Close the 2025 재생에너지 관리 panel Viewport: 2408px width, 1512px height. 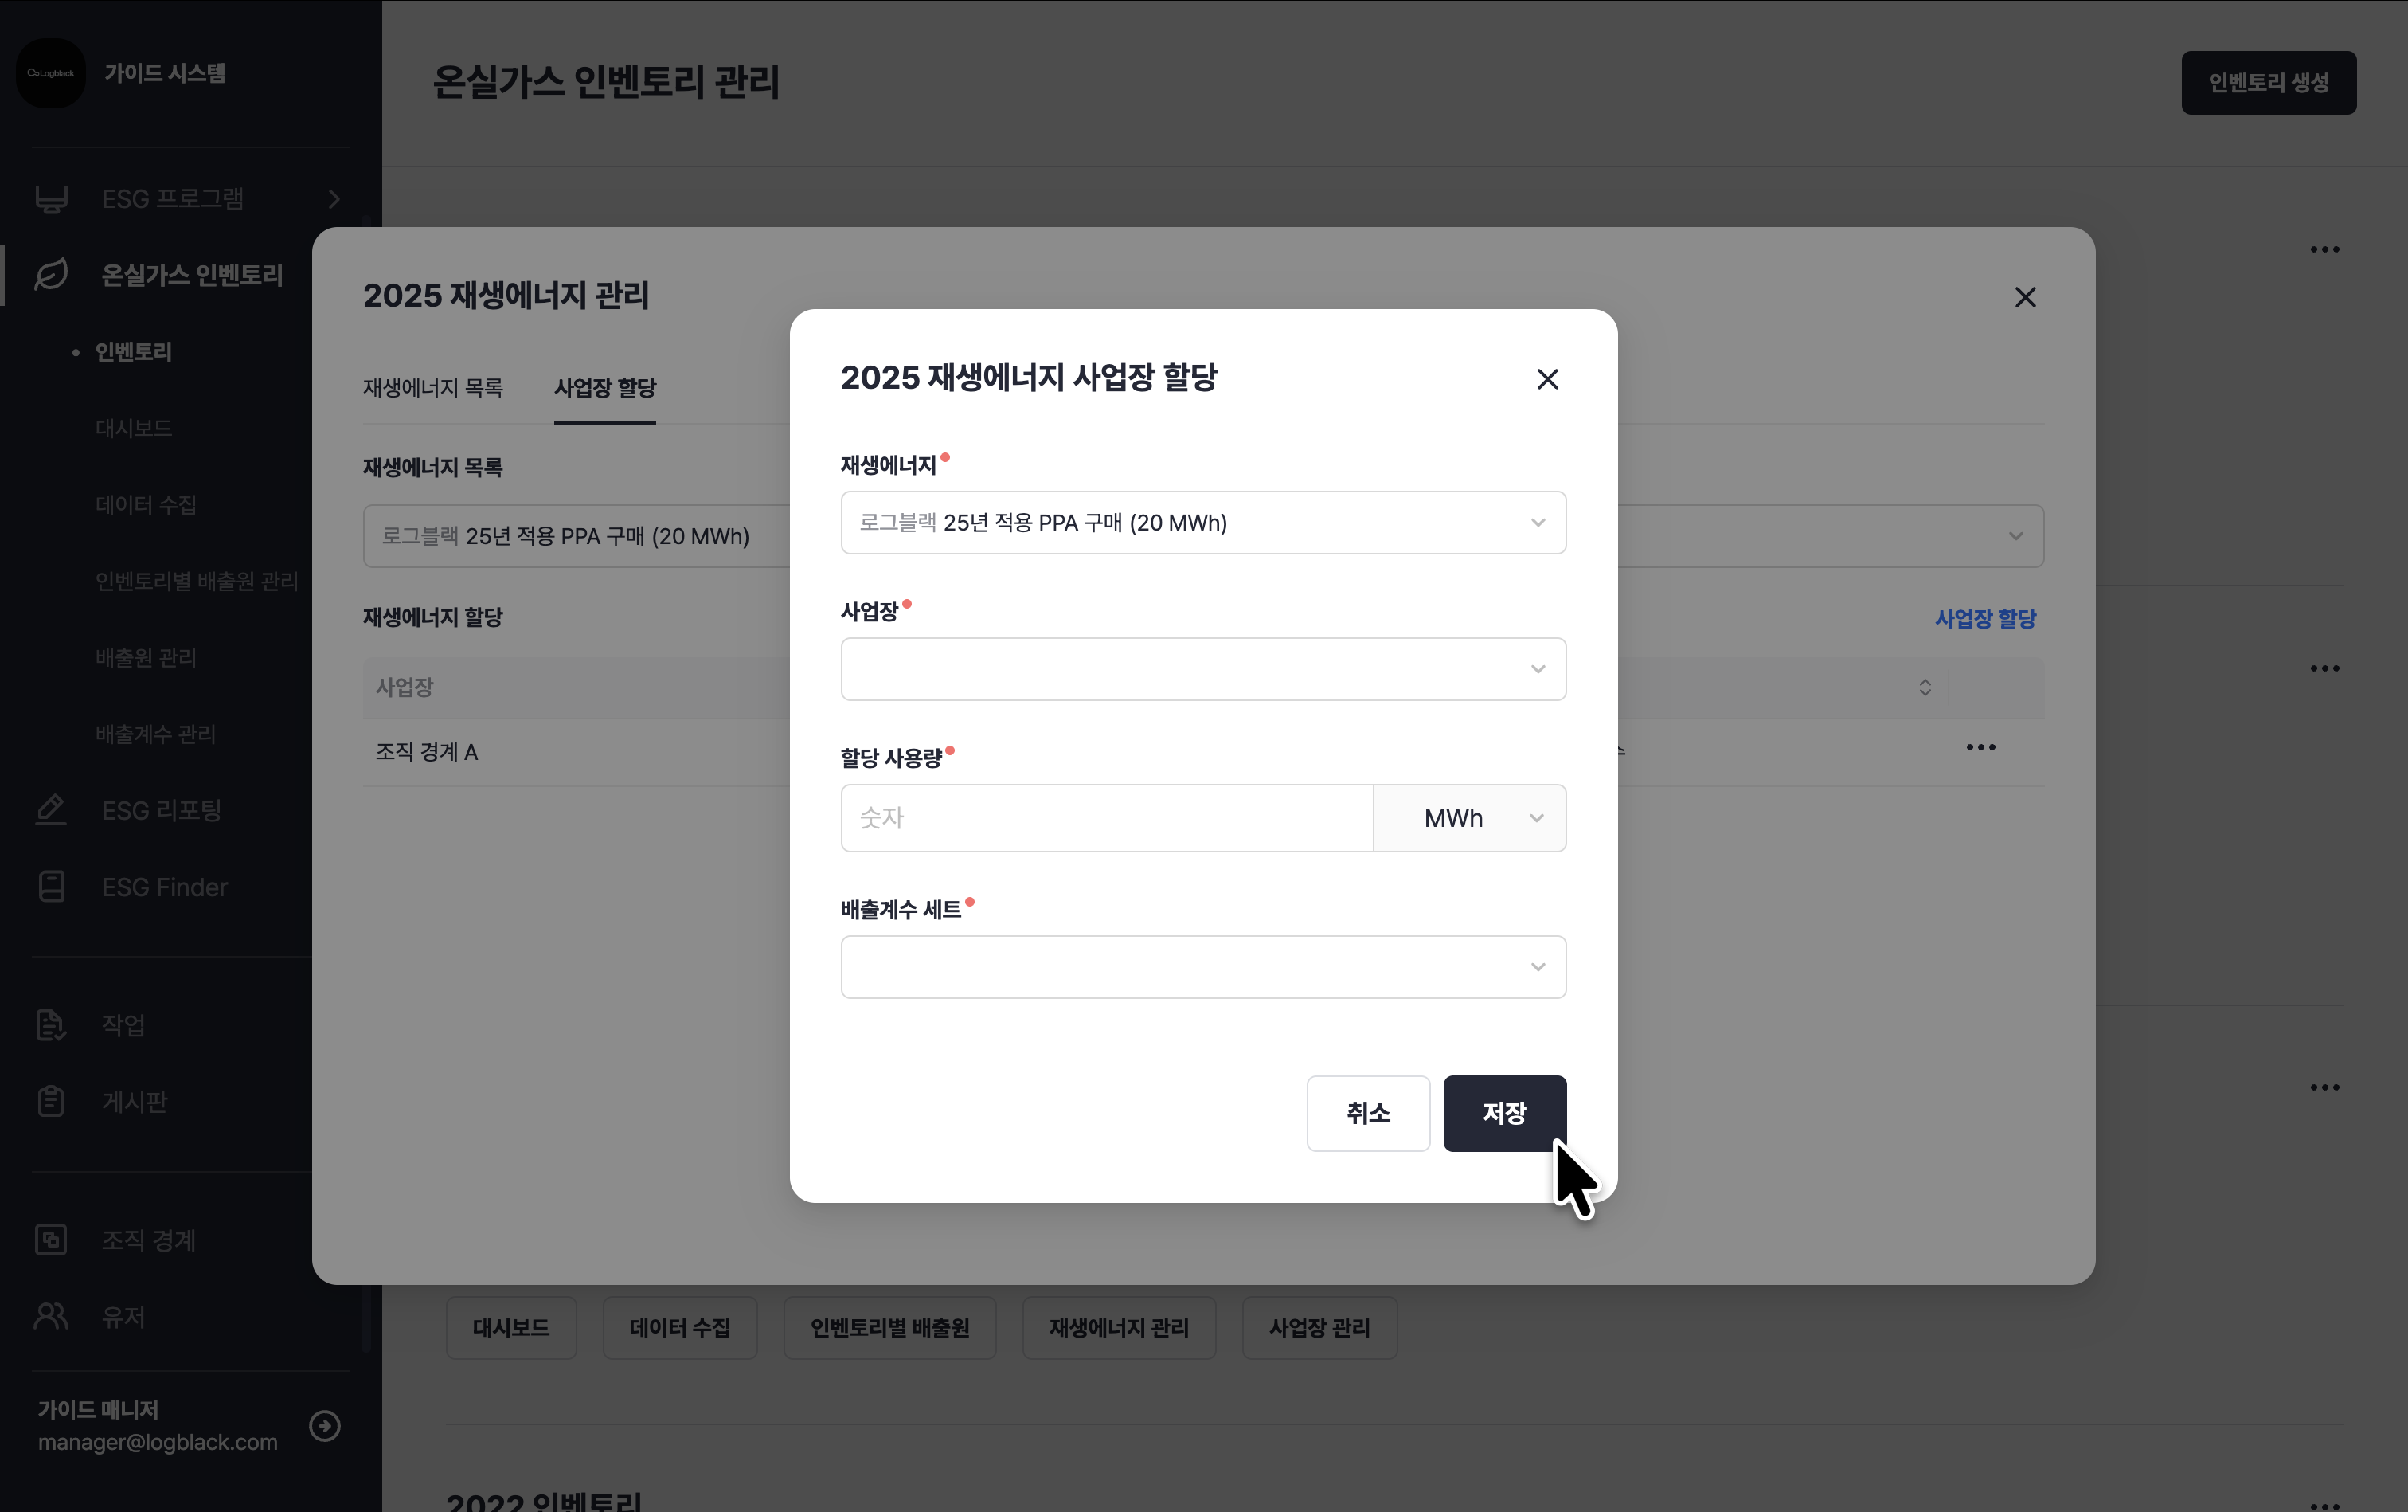2024,297
